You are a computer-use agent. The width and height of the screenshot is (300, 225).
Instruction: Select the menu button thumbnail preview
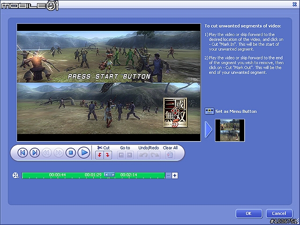pyautogui.click(x=230, y=130)
